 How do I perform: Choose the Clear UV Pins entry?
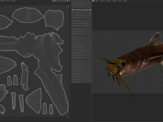click(78, 7)
